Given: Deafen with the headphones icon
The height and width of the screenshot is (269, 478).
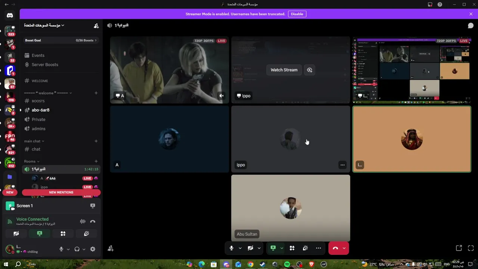Looking at the screenshot, I should (x=77, y=249).
